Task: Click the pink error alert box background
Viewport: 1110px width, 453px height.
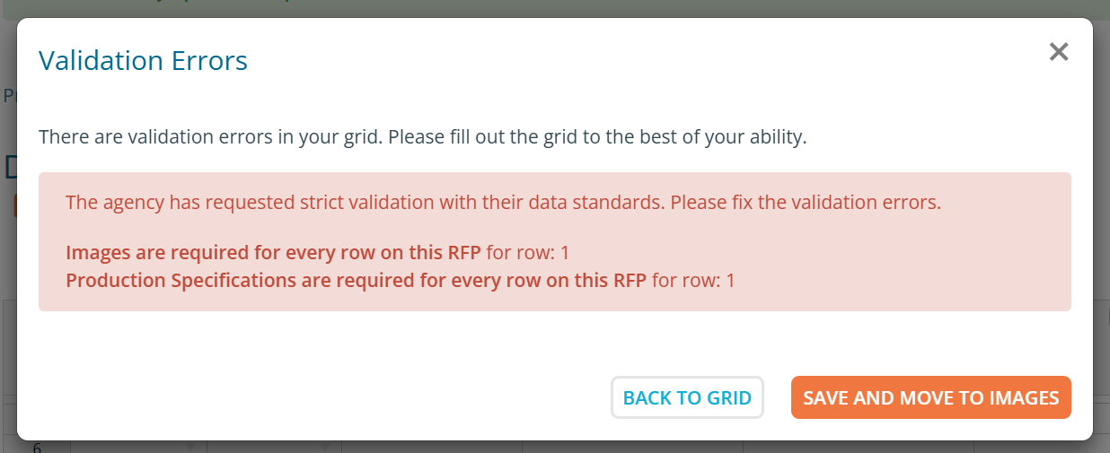Action: [555, 241]
